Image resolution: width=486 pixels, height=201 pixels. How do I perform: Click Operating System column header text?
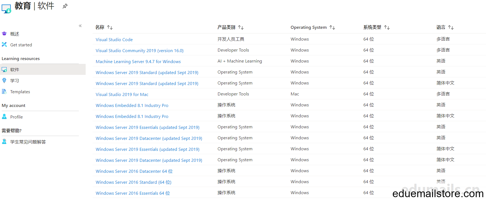309,27
